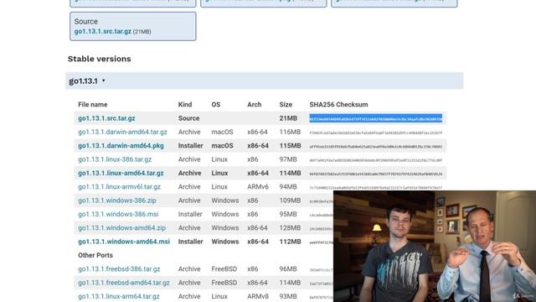Click the "Kind" column header
The width and height of the screenshot is (536, 302).
pos(185,104)
